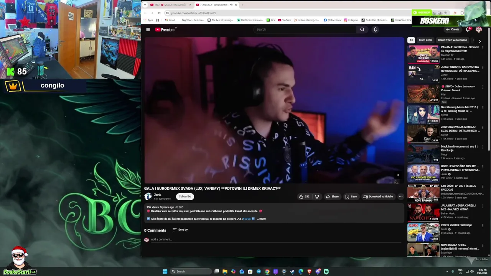Click the main video player
This screenshot has height=276, width=491.
tap(274, 110)
